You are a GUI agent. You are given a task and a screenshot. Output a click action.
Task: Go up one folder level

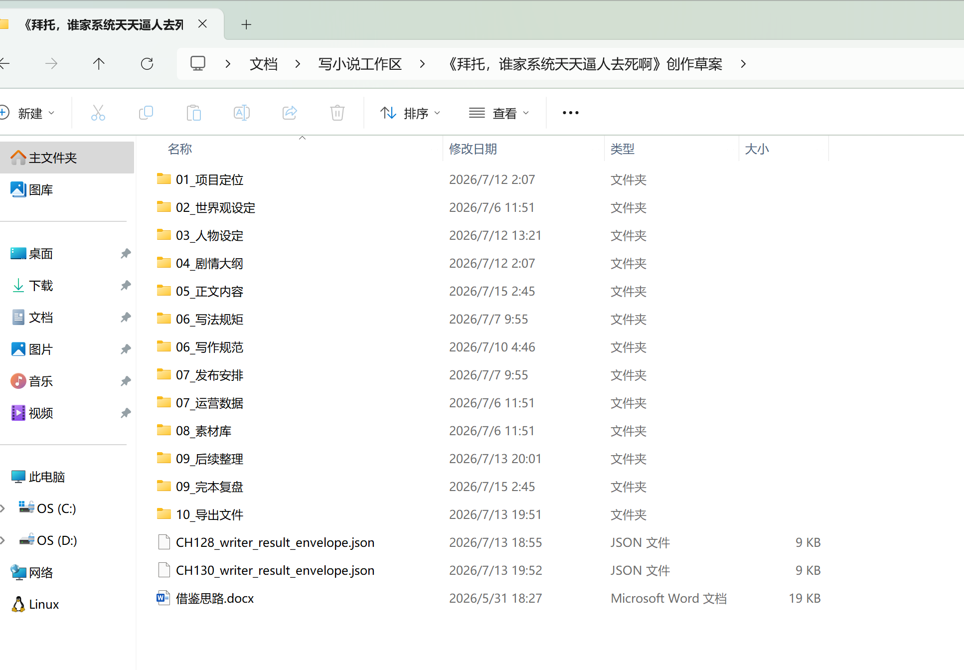[x=99, y=64]
